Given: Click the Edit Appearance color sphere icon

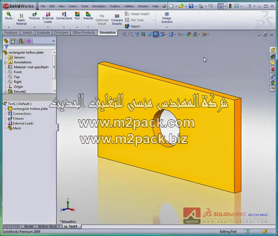Looking at the screenshot, I should click(189, 34).
